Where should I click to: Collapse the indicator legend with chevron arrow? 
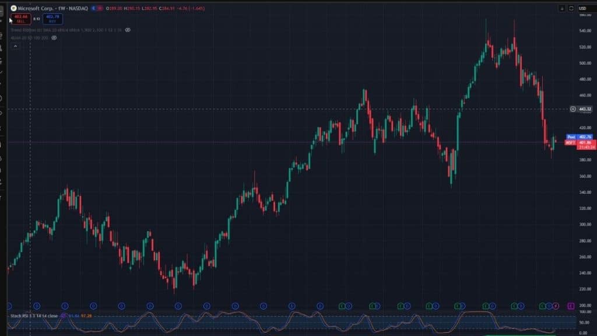[x=16, y=45]
